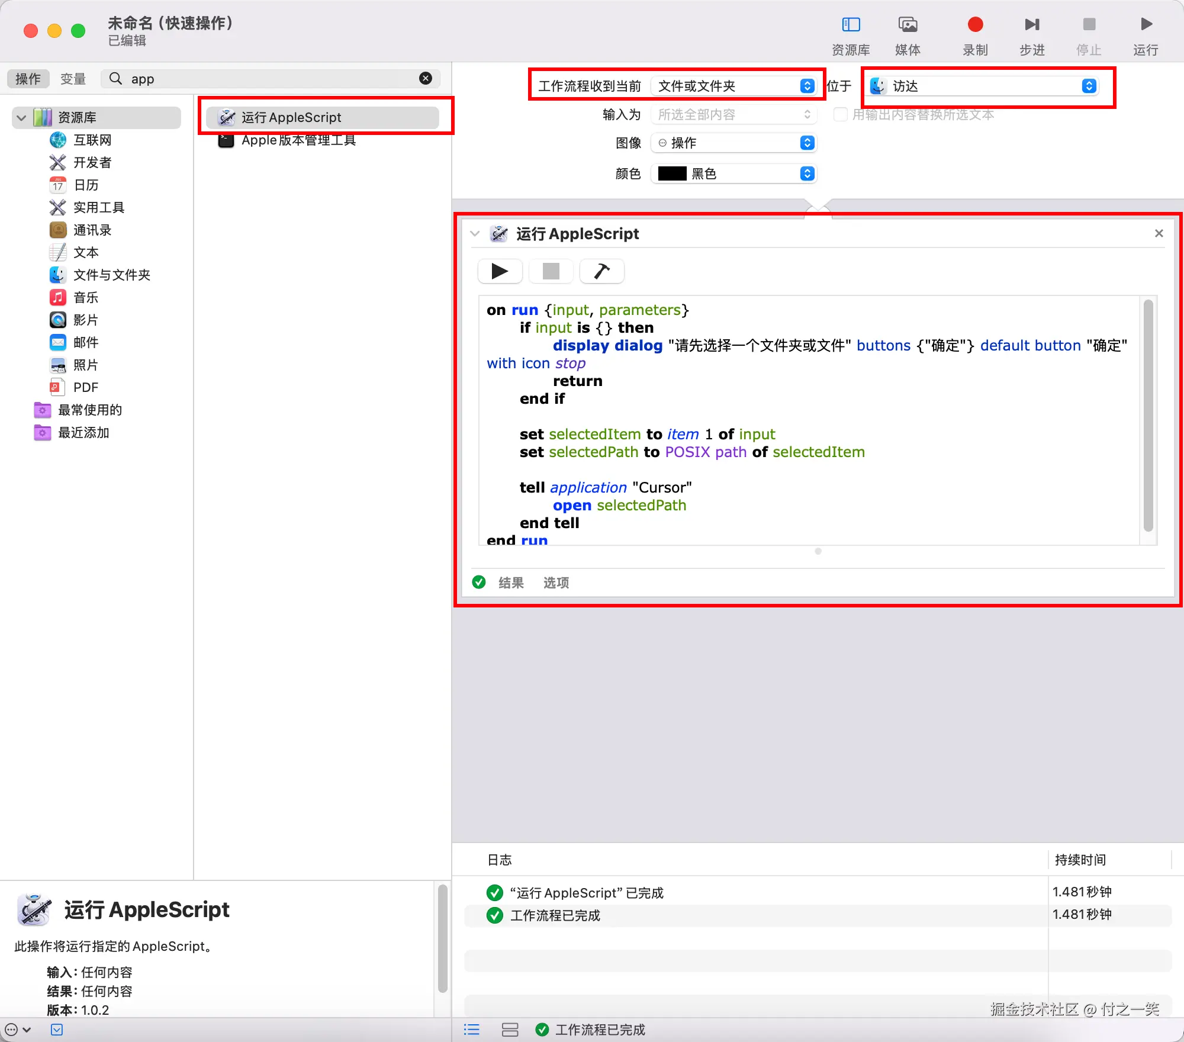The width and height of the screenshot is (1184, 1042).
Task: Show the variables split view icon
Action: [x=510, y=1030]
